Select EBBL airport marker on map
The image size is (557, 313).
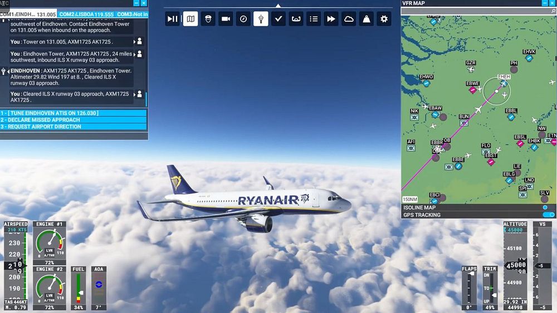511,117
